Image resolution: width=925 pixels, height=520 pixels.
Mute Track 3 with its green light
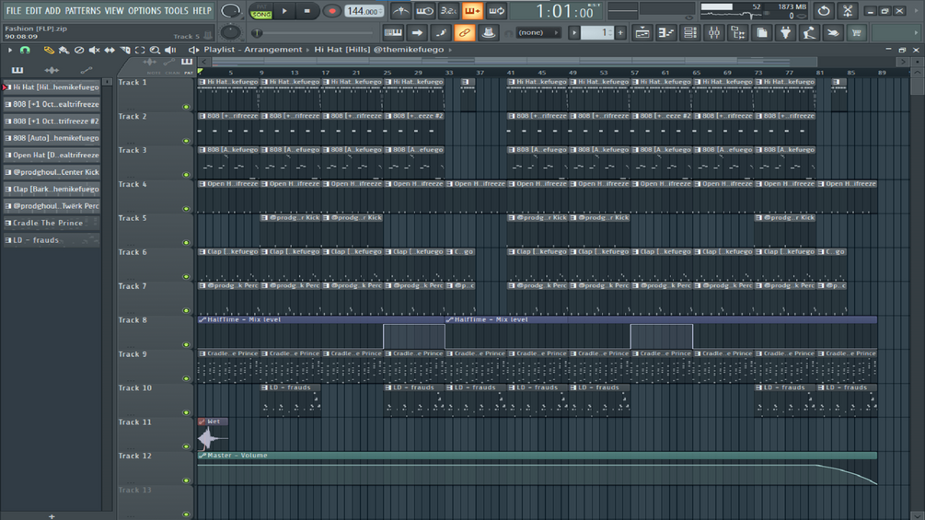[187, 175]
